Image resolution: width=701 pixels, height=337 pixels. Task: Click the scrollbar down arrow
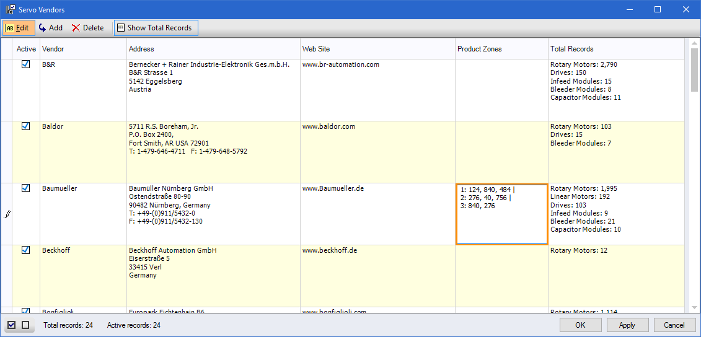(x=694, y=307)
